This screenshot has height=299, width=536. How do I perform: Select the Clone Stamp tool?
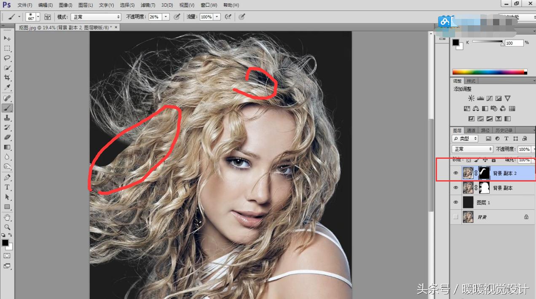[7, 117]
